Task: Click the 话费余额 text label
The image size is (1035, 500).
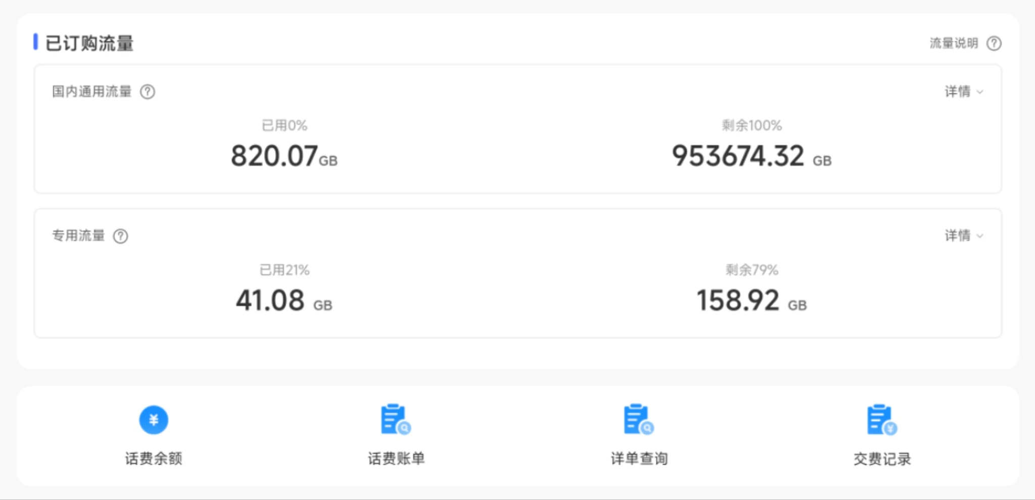Action: [x=154, y=459]
